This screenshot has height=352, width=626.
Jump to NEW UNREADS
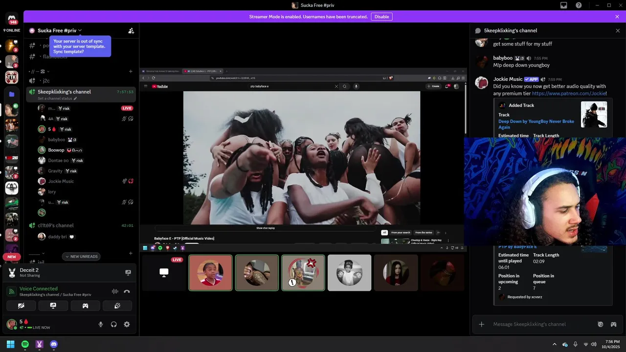[x=82, y=257]
